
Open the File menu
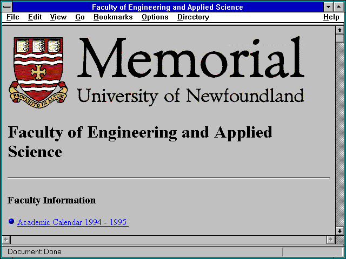pyautogui.click(x=13, y=17)
